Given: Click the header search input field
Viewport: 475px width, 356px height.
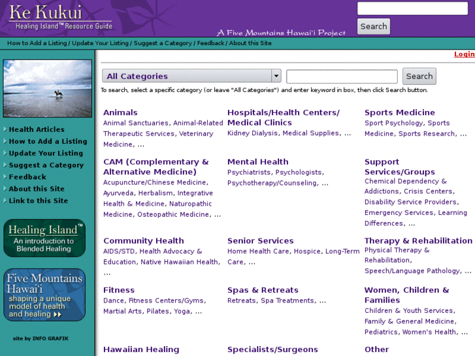Looking at the screenshot, I should click(412, 8).
